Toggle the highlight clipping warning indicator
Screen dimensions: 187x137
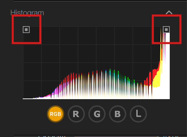pos(166,30)
